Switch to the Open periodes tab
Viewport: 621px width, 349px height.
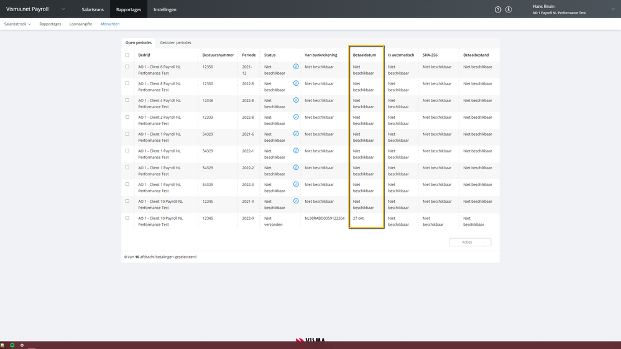click(x=139, y=42)
